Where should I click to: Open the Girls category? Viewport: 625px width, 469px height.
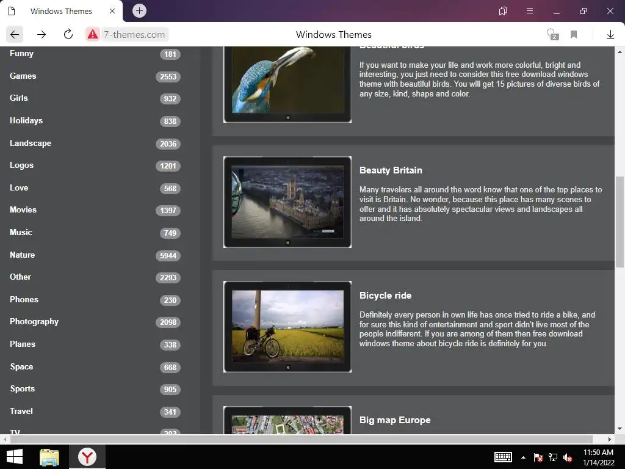[19, 98]
